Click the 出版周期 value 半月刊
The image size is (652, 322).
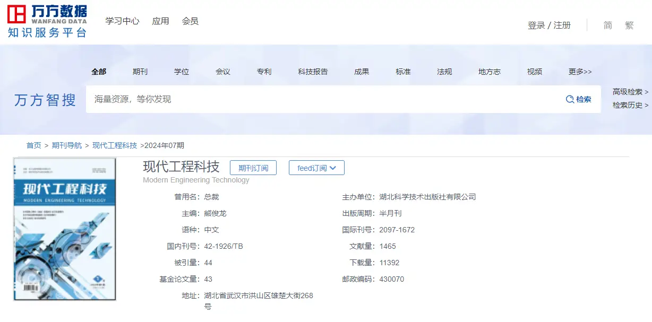point(390,213)
